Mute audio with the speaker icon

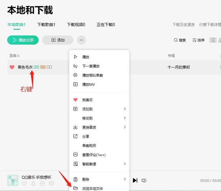click(x=144, y=180)
